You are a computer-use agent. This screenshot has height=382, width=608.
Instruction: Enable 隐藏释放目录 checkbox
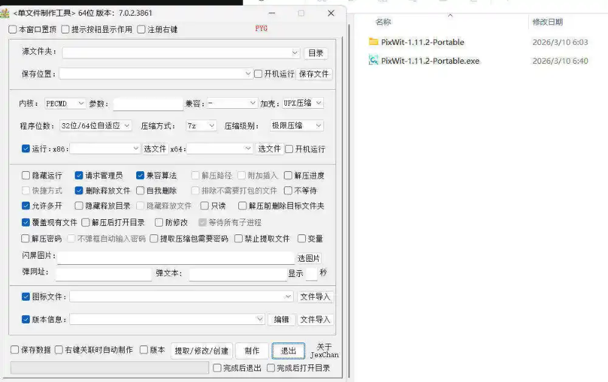[78, 206]
